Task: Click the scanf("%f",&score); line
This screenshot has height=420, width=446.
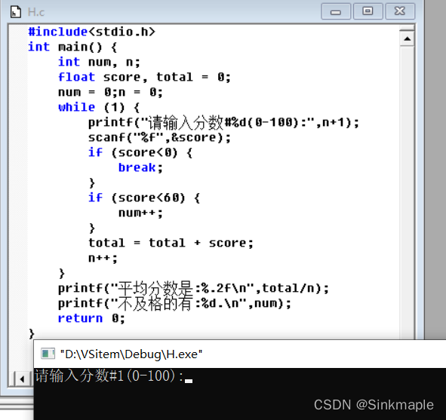Action: pyautogui.click(x=159, y=137)
